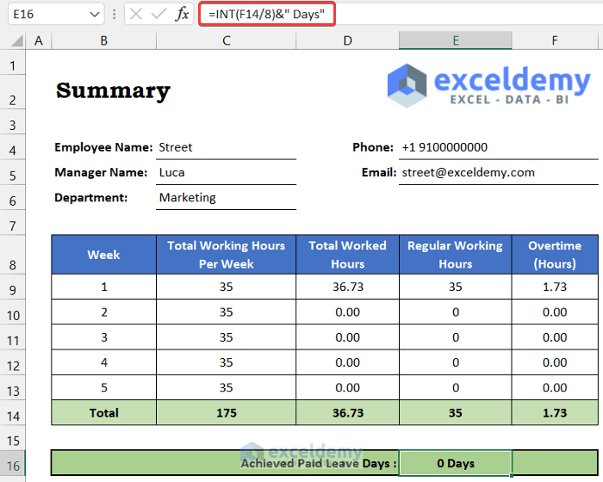The height and width of the screenshot is (482, 603).
Task: Click the Regular Working Hours header
Action: [x=456, y=255]
